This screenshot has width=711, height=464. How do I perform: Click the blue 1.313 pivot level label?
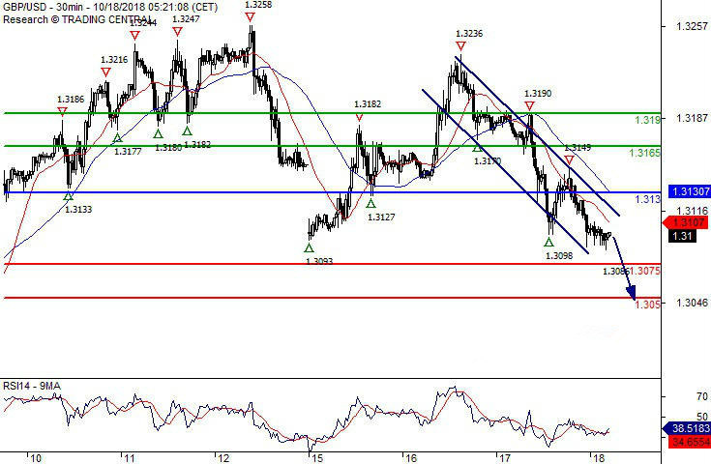647,199
